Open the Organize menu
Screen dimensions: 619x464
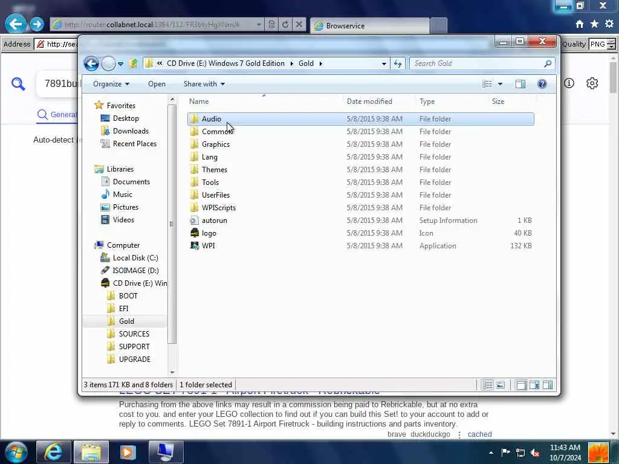pos(111,84)
